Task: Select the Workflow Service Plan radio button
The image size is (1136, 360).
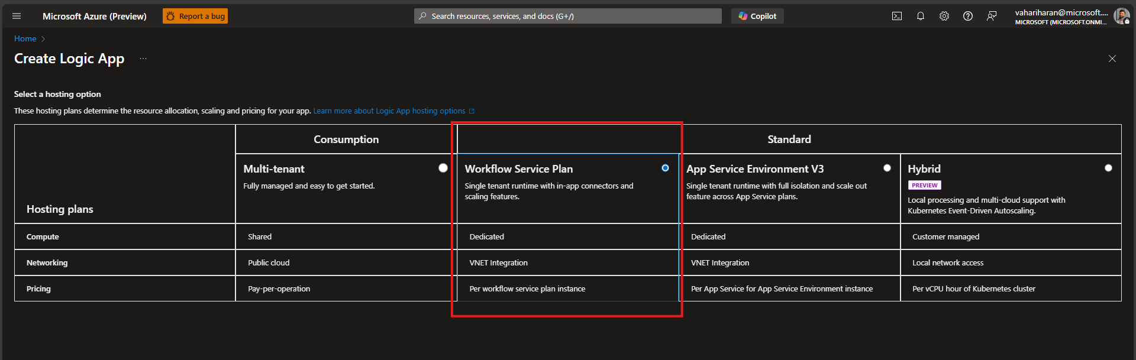Action: pyautogui.click(x=665, y=168)
